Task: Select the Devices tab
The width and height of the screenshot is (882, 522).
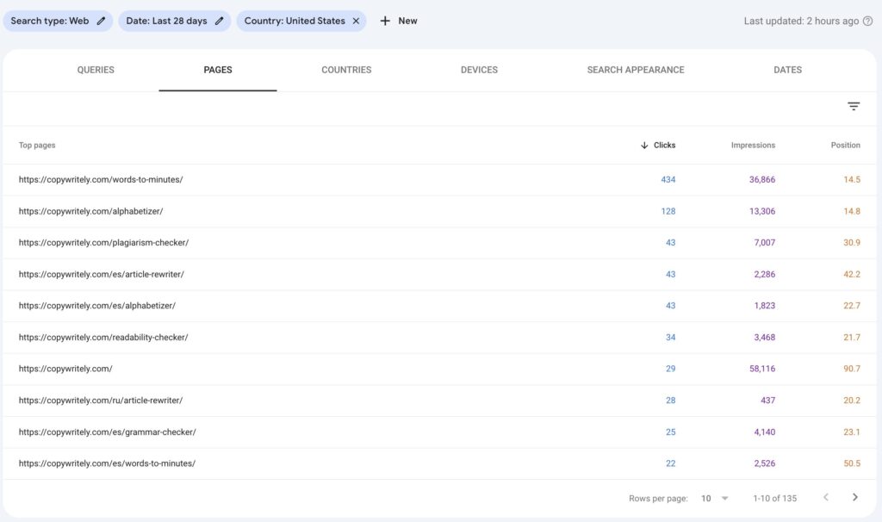Action: (x=479, y=70)
